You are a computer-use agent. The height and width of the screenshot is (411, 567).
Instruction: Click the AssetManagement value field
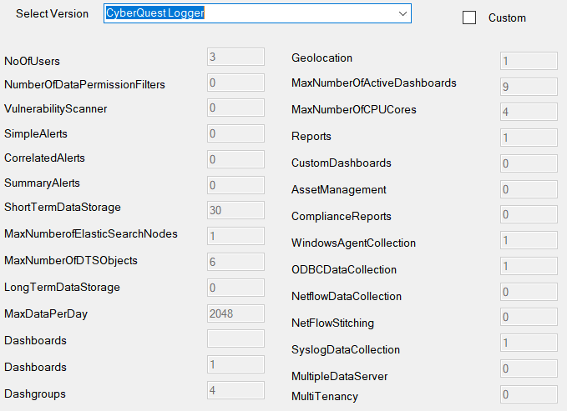[529, 189]
